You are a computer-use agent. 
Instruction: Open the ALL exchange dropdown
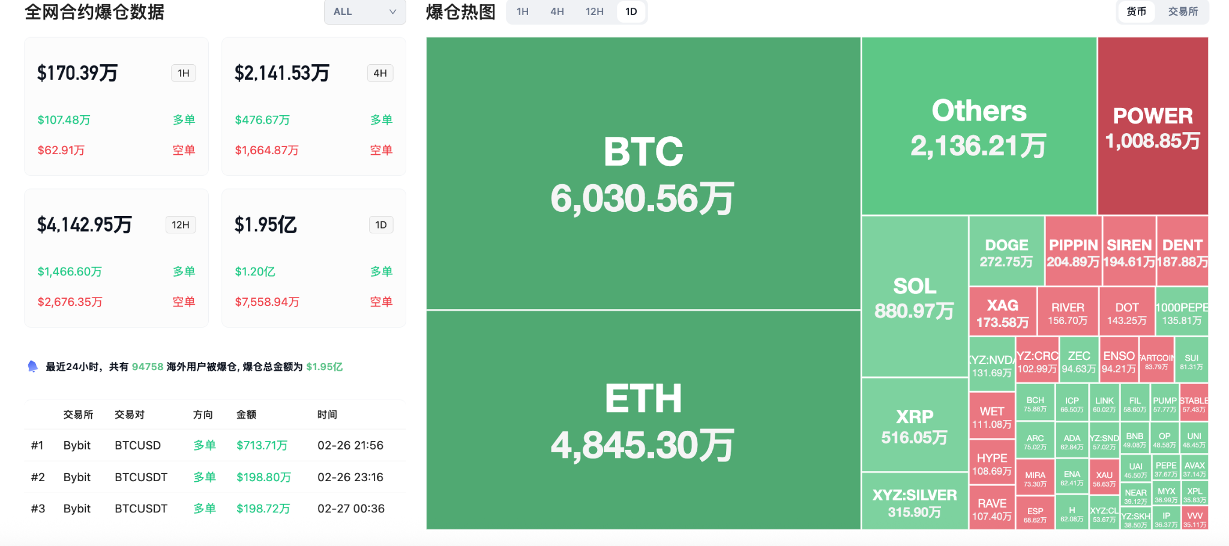(x=365, y=12)
